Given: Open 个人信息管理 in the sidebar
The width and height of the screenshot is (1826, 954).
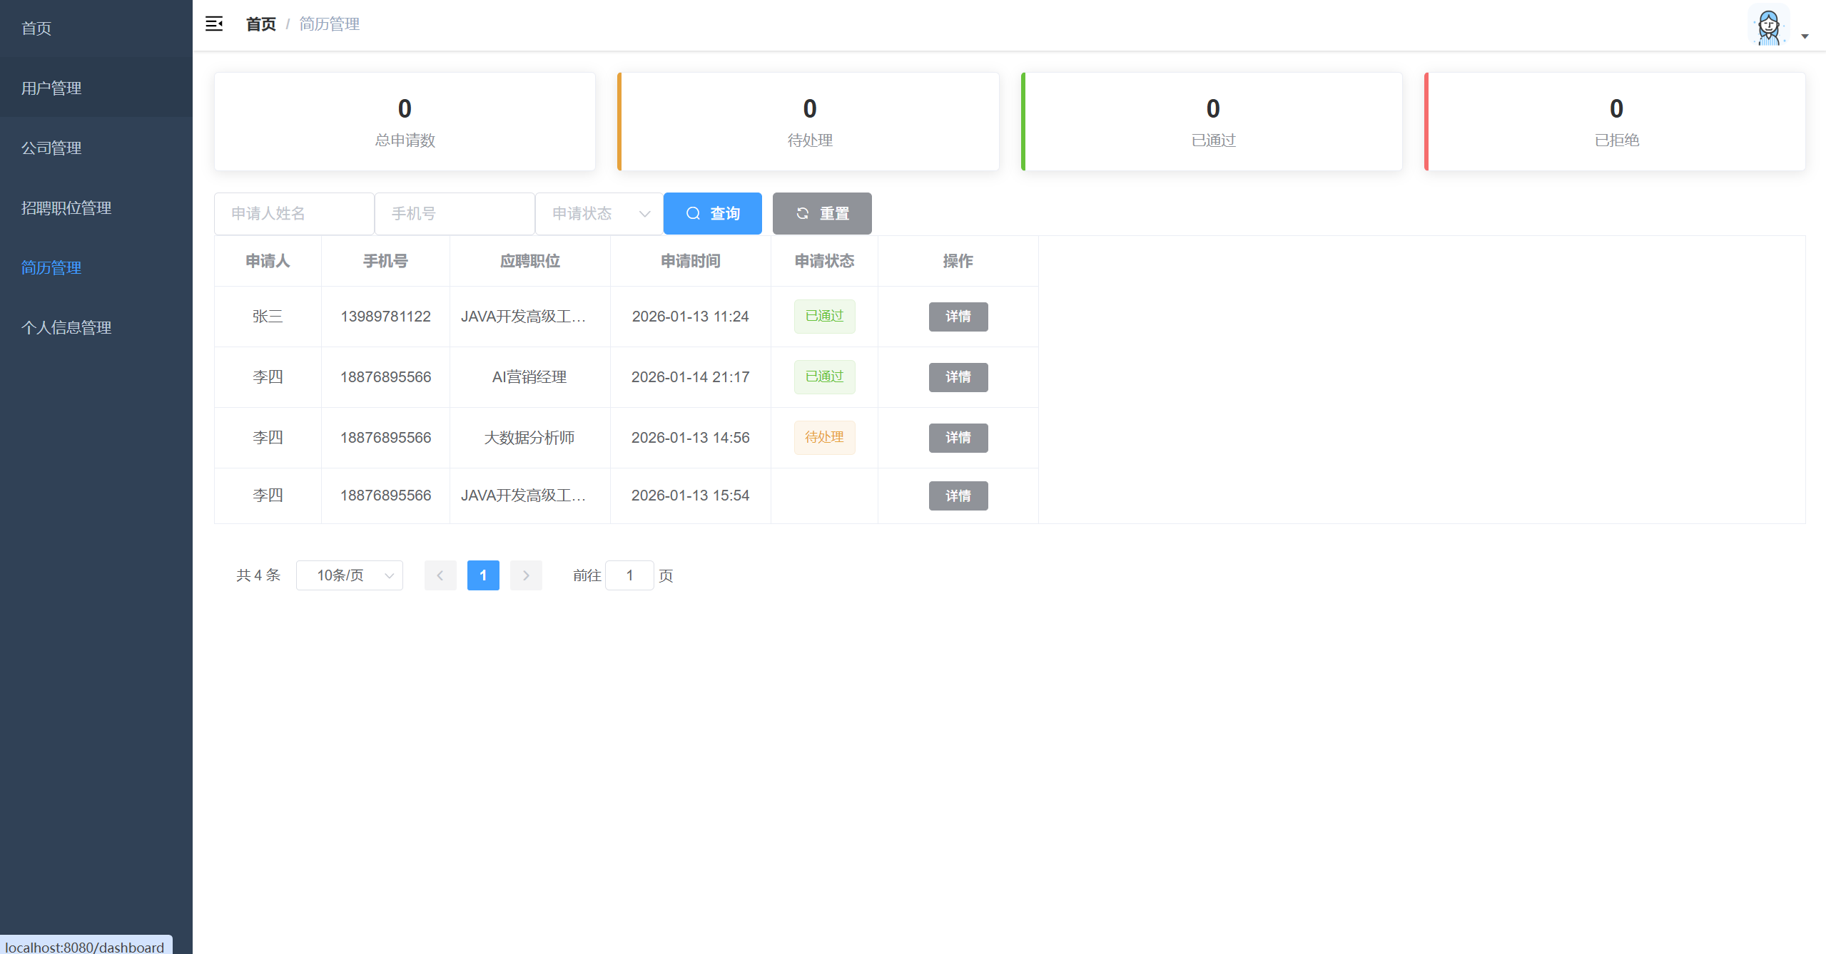Looking at the screenshot, I should point(66,327).
